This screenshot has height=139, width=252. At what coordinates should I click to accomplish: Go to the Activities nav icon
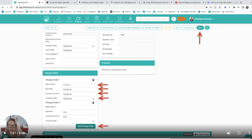coord(69,19)
